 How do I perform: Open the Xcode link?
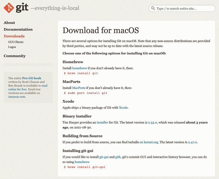(x=123, y=108)
